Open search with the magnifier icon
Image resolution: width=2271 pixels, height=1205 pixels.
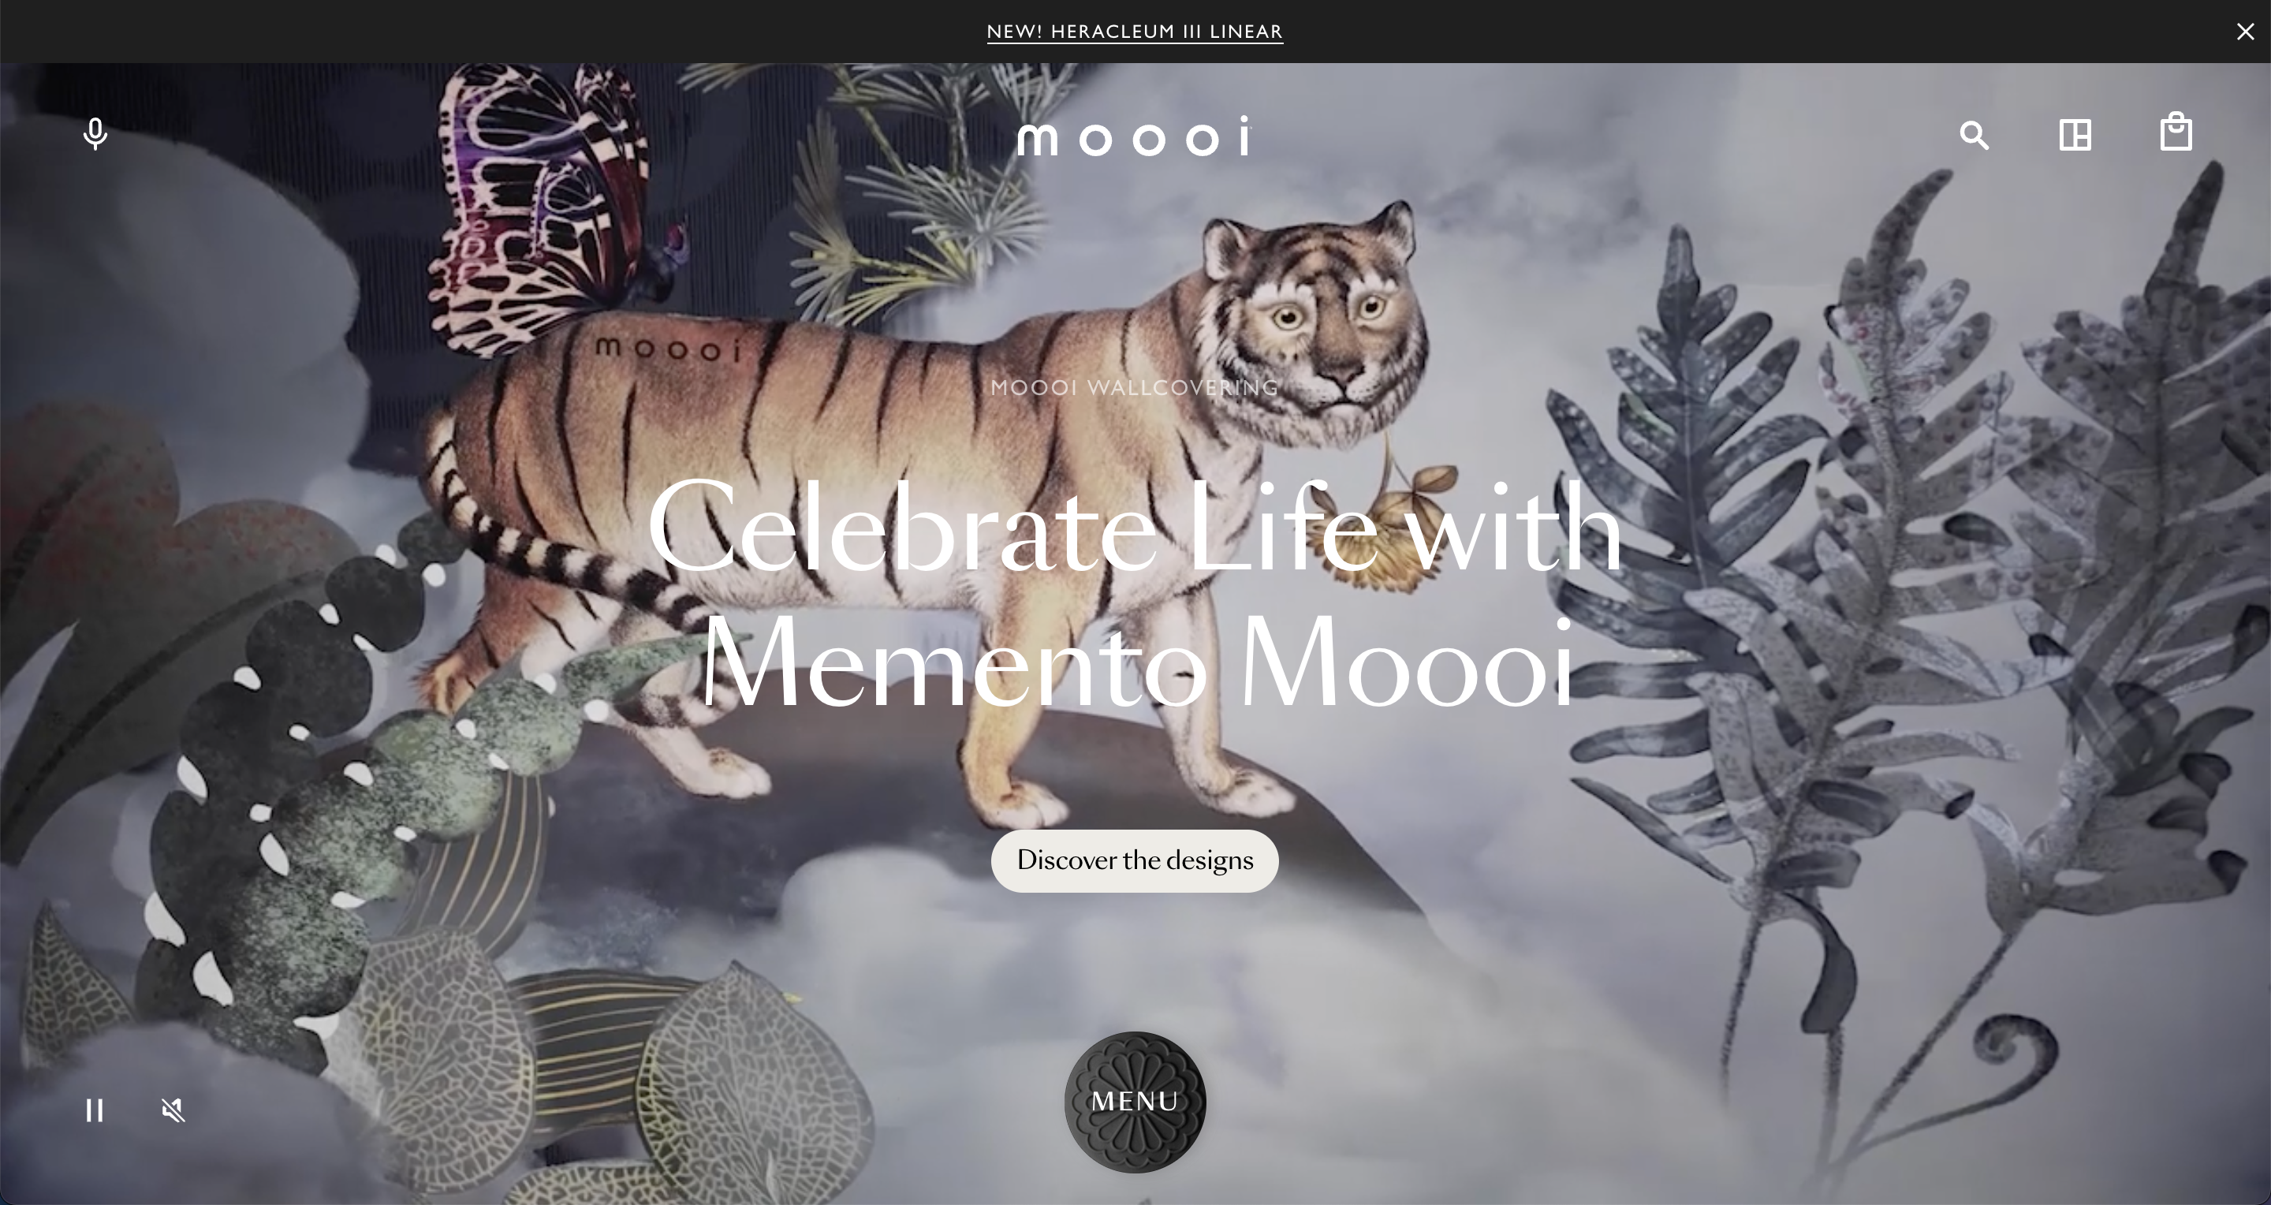pyautogui.click(x=1974, y=135)
